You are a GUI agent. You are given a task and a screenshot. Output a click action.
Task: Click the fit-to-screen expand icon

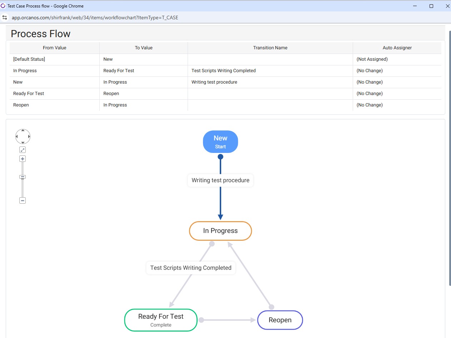click(23, 150)
